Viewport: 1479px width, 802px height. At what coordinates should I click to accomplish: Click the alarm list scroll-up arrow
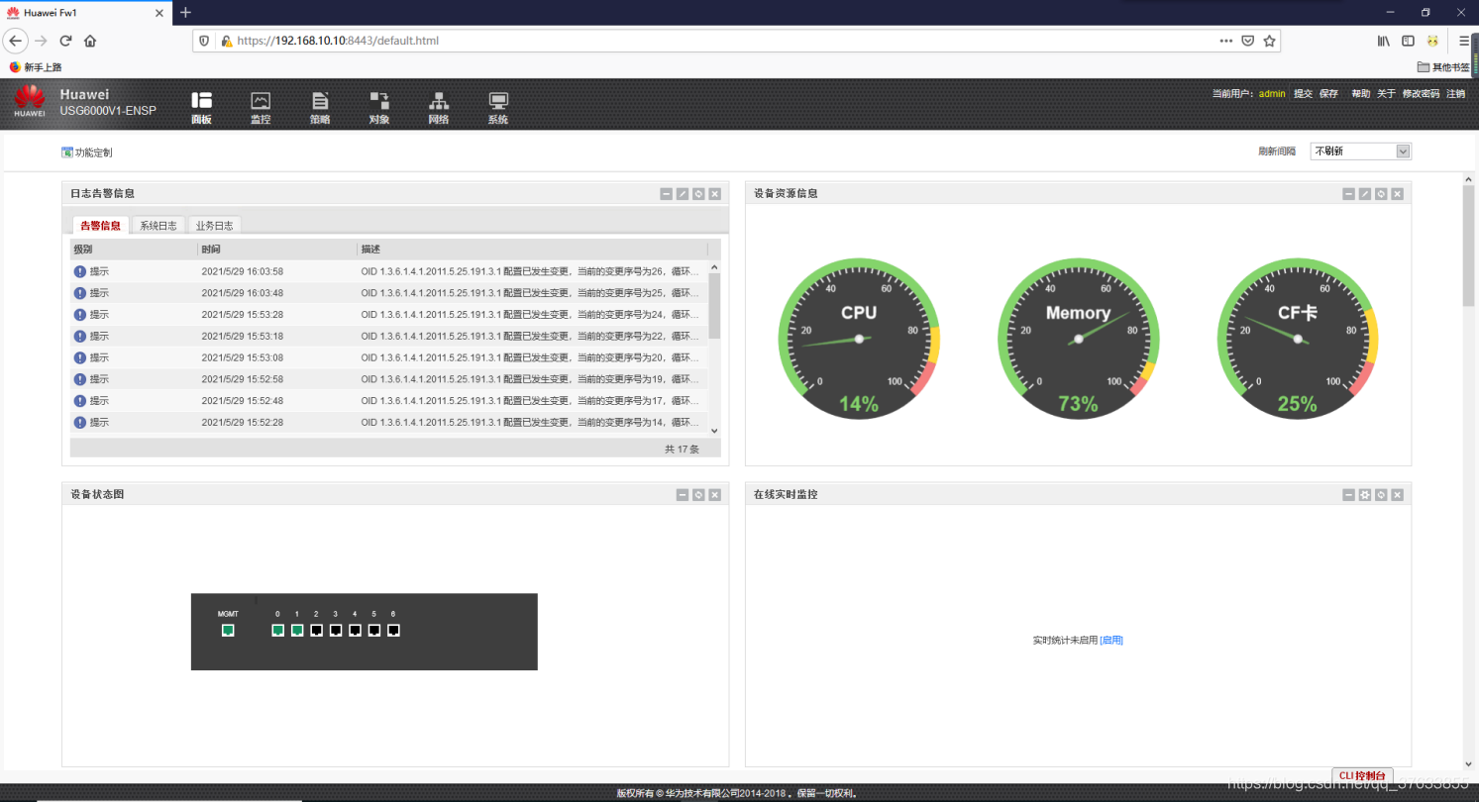point(715,267)
